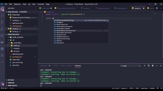Open the Docker view in activity bar
The height and width of the screenshot is (91, 163).
[2, 42]
